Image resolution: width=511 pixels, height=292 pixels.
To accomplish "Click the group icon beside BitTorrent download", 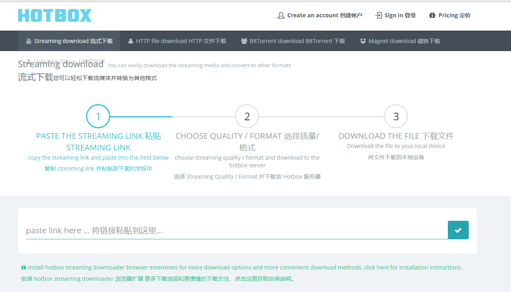I will coord(244,41).
